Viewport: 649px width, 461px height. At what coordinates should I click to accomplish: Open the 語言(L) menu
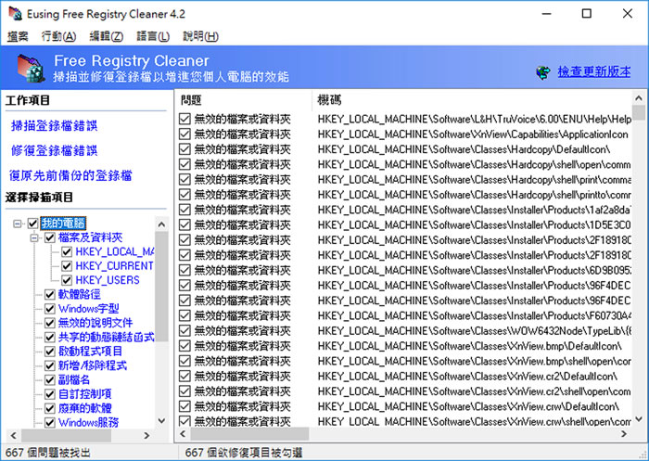tap(151, 36)
